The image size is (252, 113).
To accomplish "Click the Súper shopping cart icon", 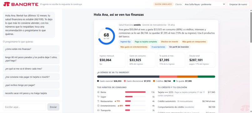I will [98, 97].
